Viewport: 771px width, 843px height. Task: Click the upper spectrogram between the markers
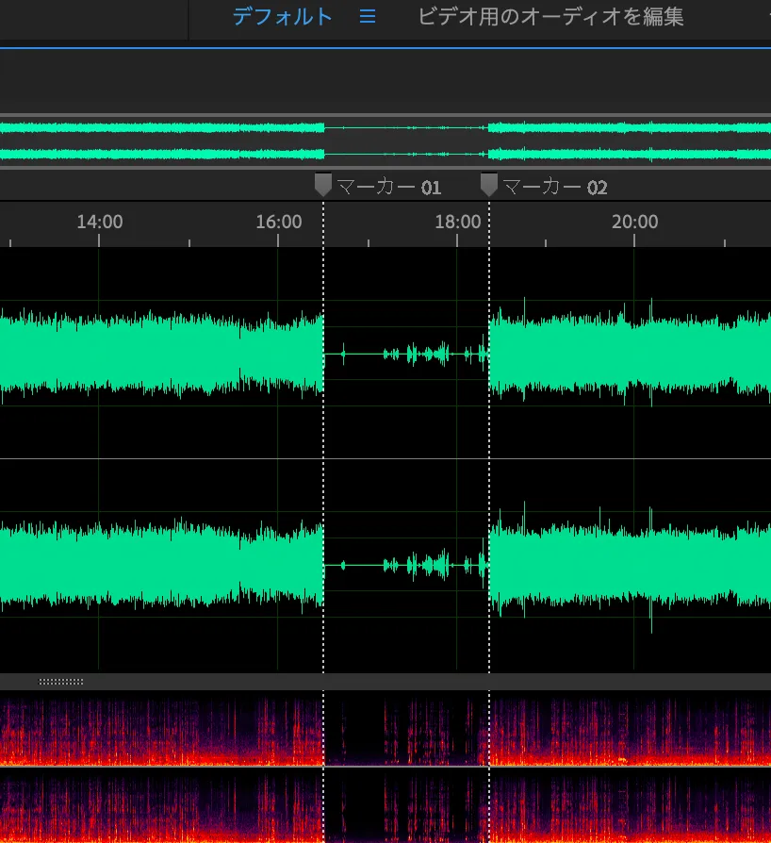pos(405,731)
